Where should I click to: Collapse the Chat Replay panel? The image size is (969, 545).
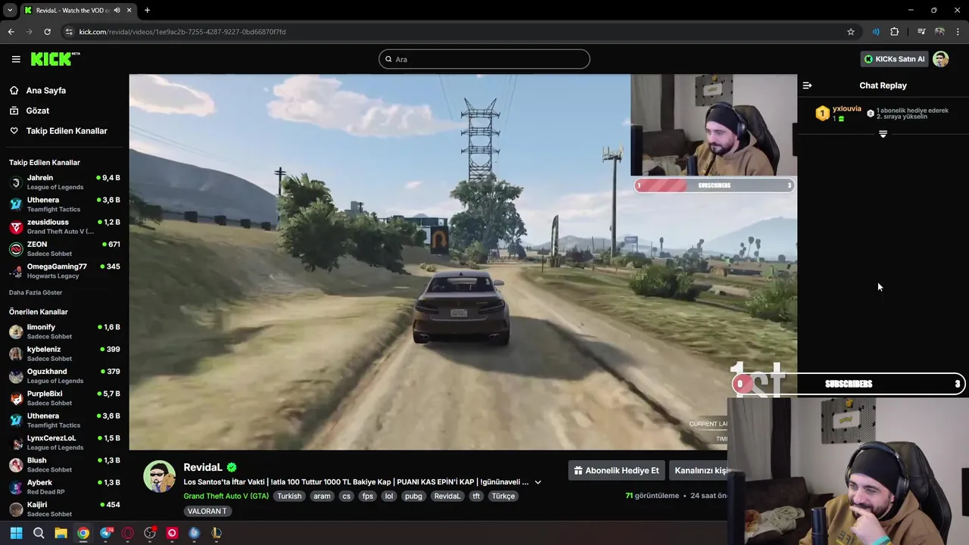tap(807, 86)
